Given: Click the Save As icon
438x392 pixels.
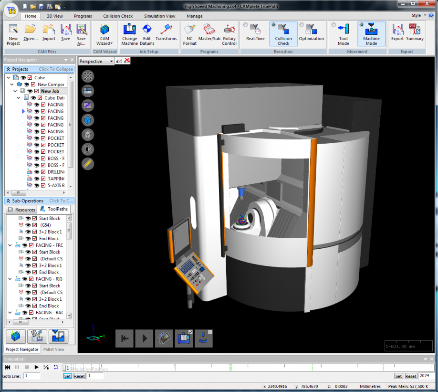Looking at the screenshot, I should click(81, 35).
